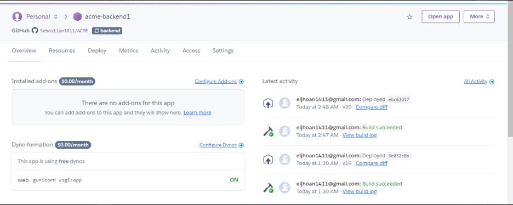This screenshot has height=205, width=513.
Task: Click Learn more about add-ons
Action: [197, 112]
